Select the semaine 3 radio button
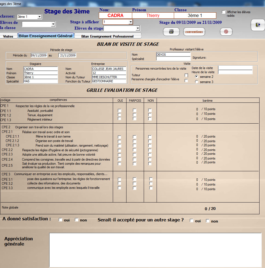Screen dimensions: 265x268 click(x=197, y=82)
